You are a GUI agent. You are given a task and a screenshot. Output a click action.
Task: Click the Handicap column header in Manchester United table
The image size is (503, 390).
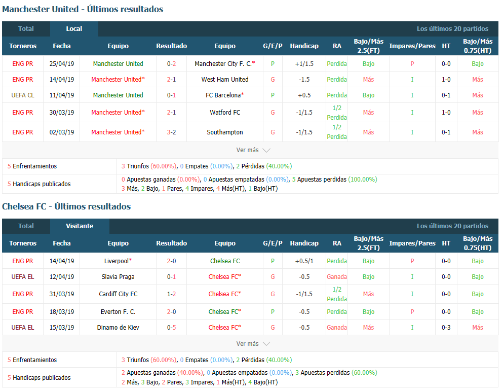(304, 46)
